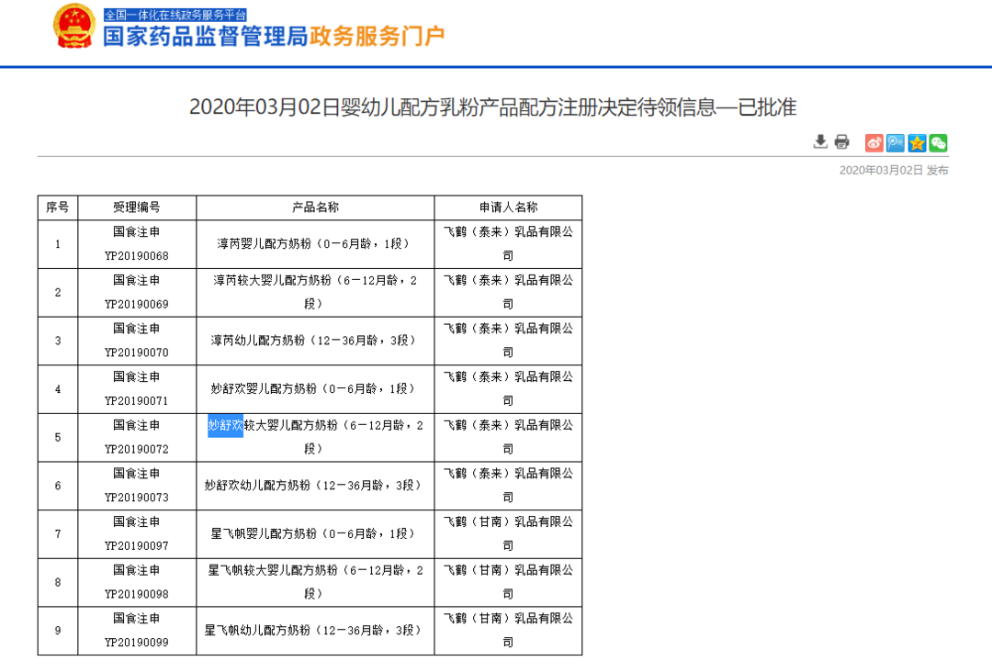
Task: Click serial number 5 in YP20190072 row
Action: tap(58, 437)
